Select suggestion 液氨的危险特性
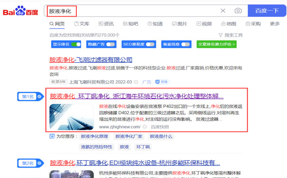The width and height of the screenshot is (287, 178). coord(97,147)
